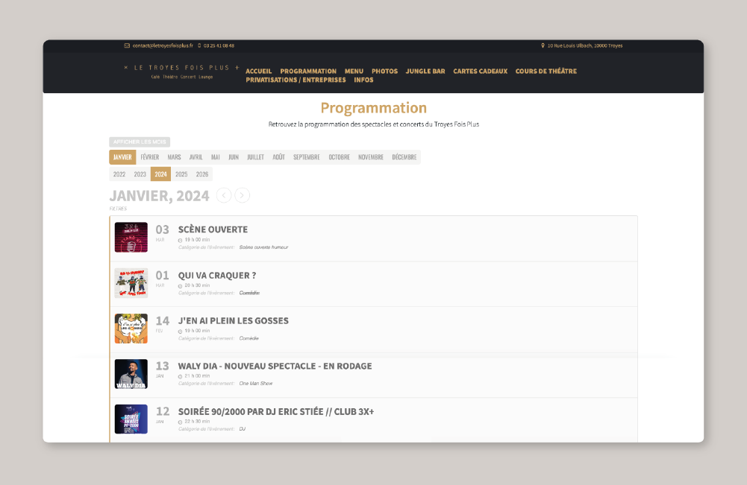The height and width of the screenshot is (485, 747).
Task: Click the Janvier, 2024 heading
Action: [x=159, y=196]
